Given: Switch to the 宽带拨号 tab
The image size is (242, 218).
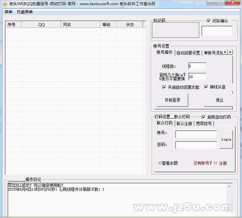Looking at the screenshot, I should tap(204, 124).
